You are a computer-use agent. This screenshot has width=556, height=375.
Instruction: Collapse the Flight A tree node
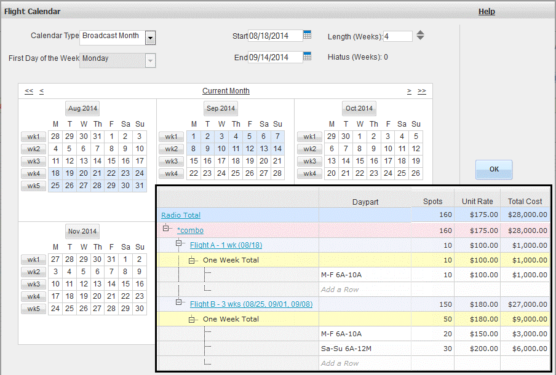point(180,243)
